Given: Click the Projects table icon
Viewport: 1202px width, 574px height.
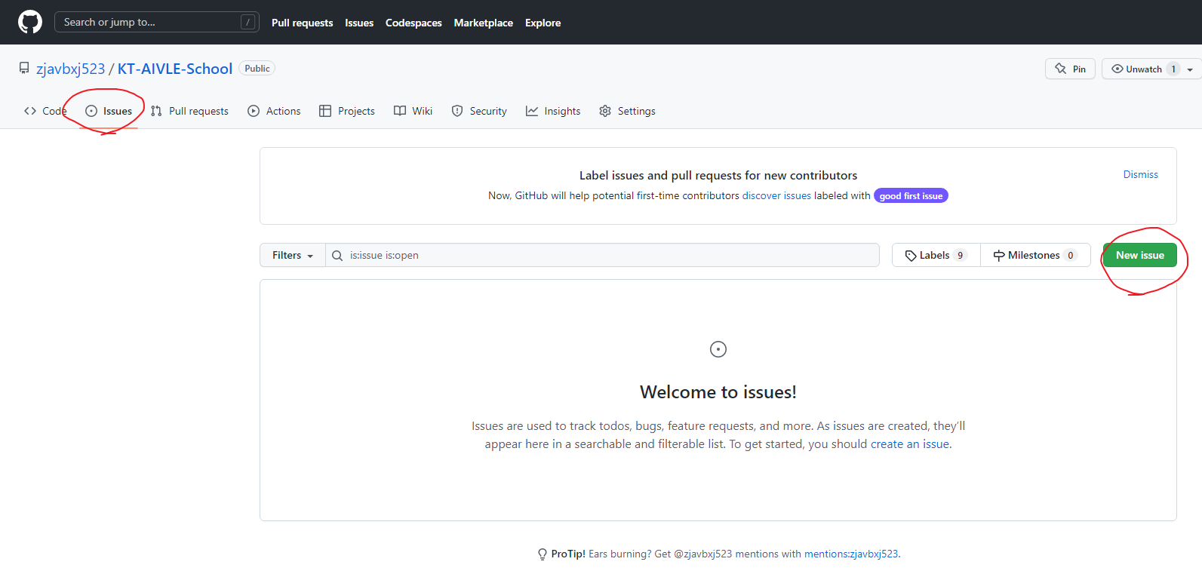Looking at the screenshot, I should pos(325,111).
